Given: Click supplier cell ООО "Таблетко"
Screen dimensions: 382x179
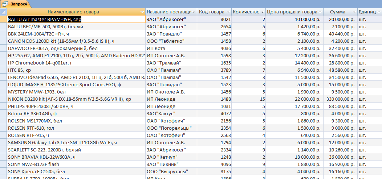Looking at the screenshot, I should [171, 41].
